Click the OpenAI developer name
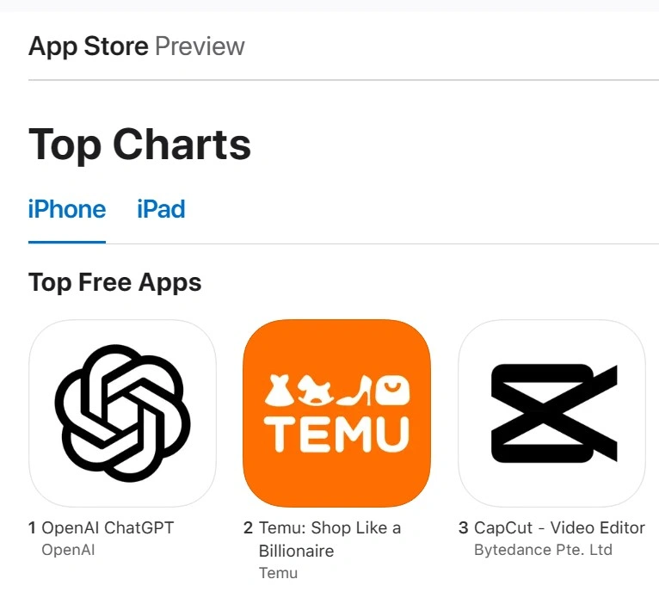The image size is (659, 610). pos(68,550)
